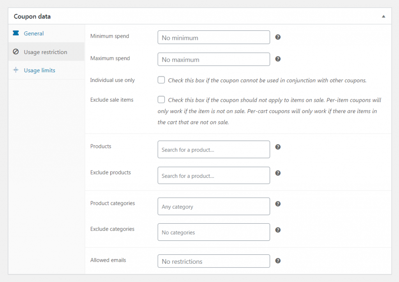Click the Usage limits arrows icon
The image size is (399, 282).
pos(16,70)
